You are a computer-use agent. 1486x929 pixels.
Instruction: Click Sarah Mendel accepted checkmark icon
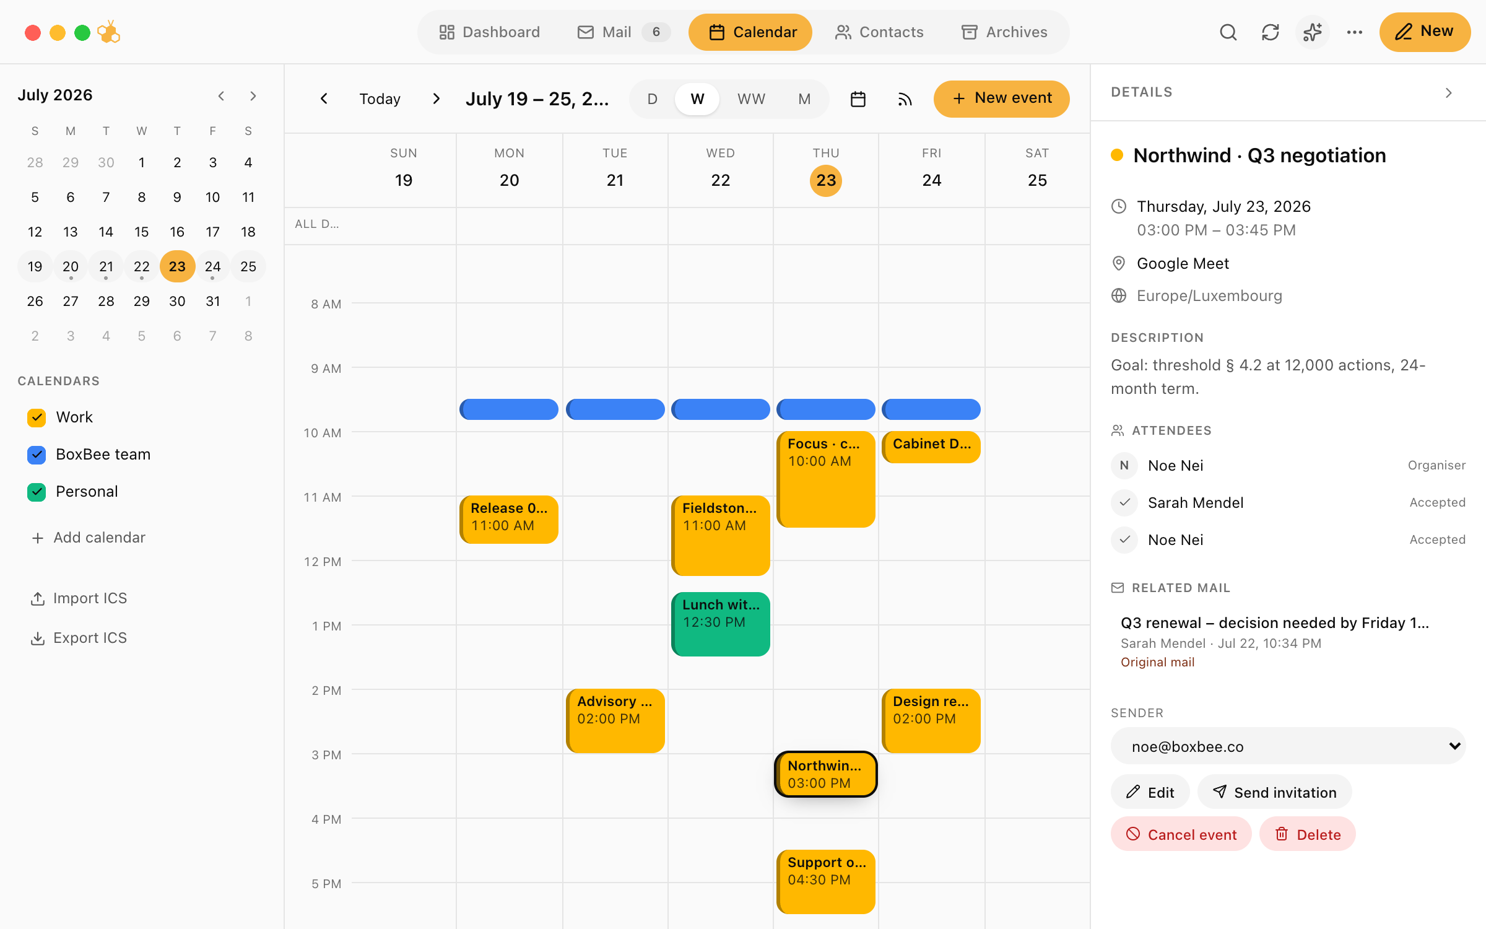click(1124, 502)
